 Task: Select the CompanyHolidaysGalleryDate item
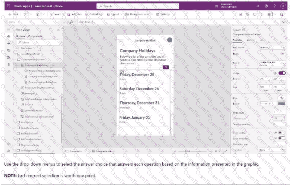pos(42,82)
